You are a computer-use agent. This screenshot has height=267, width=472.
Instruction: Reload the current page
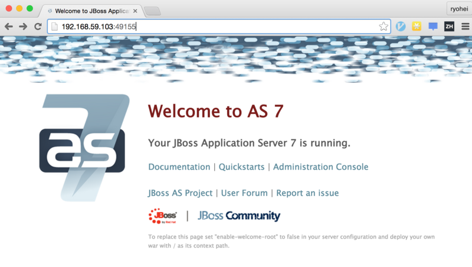[x=38, y=27]
